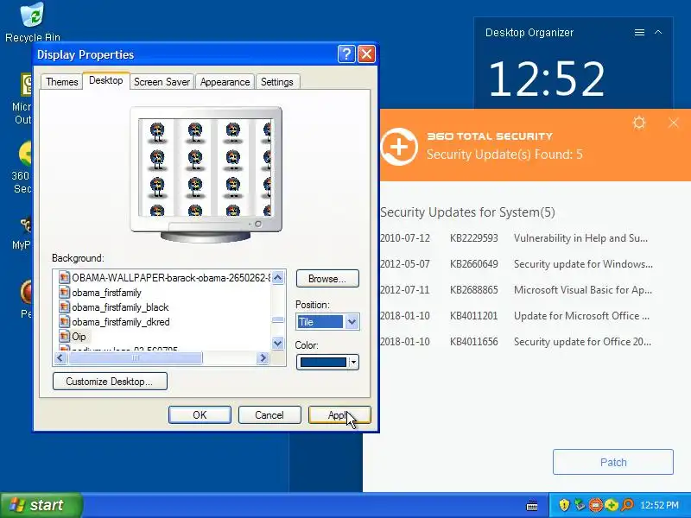Image resolution: width=691 pixels, height=518 pixels.
Task: Select the OBAMA-WALLPAPER background file icon
Action: (64, 277)
